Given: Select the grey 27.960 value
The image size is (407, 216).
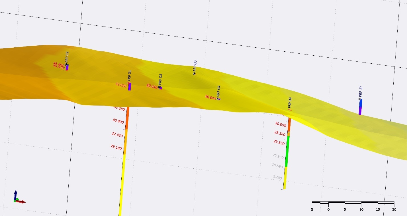Looking at the screenshot, I should [278, 156].
